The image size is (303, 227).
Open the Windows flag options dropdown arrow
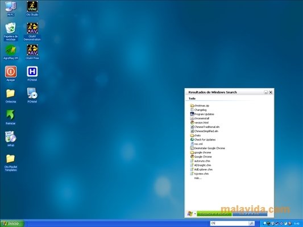click(x=195, y=214)
